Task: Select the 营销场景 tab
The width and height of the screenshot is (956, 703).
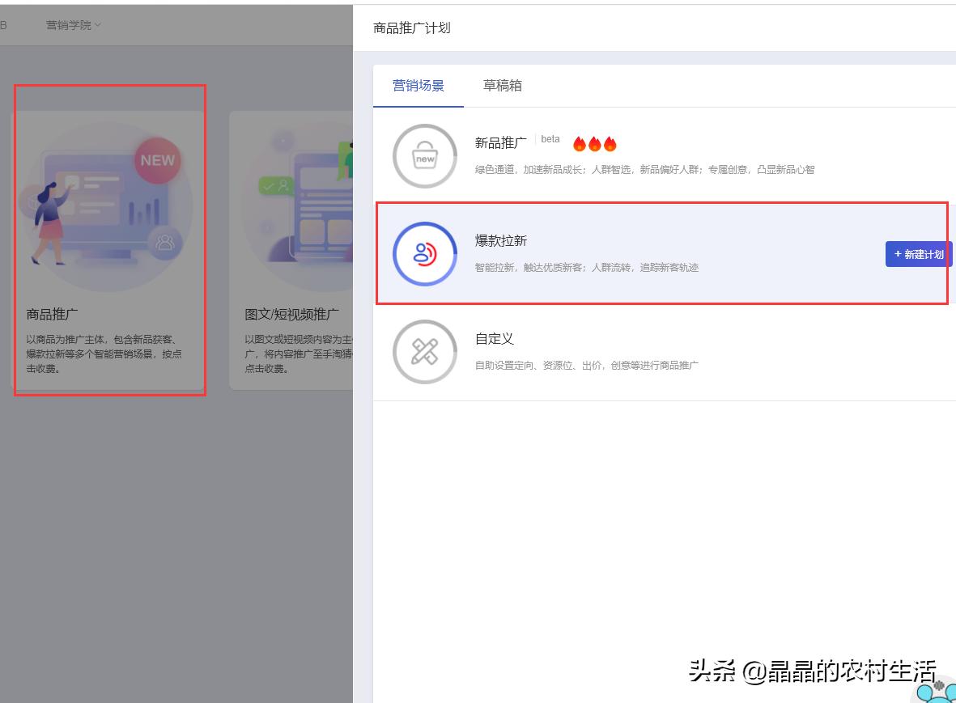Action: (419, 84)
